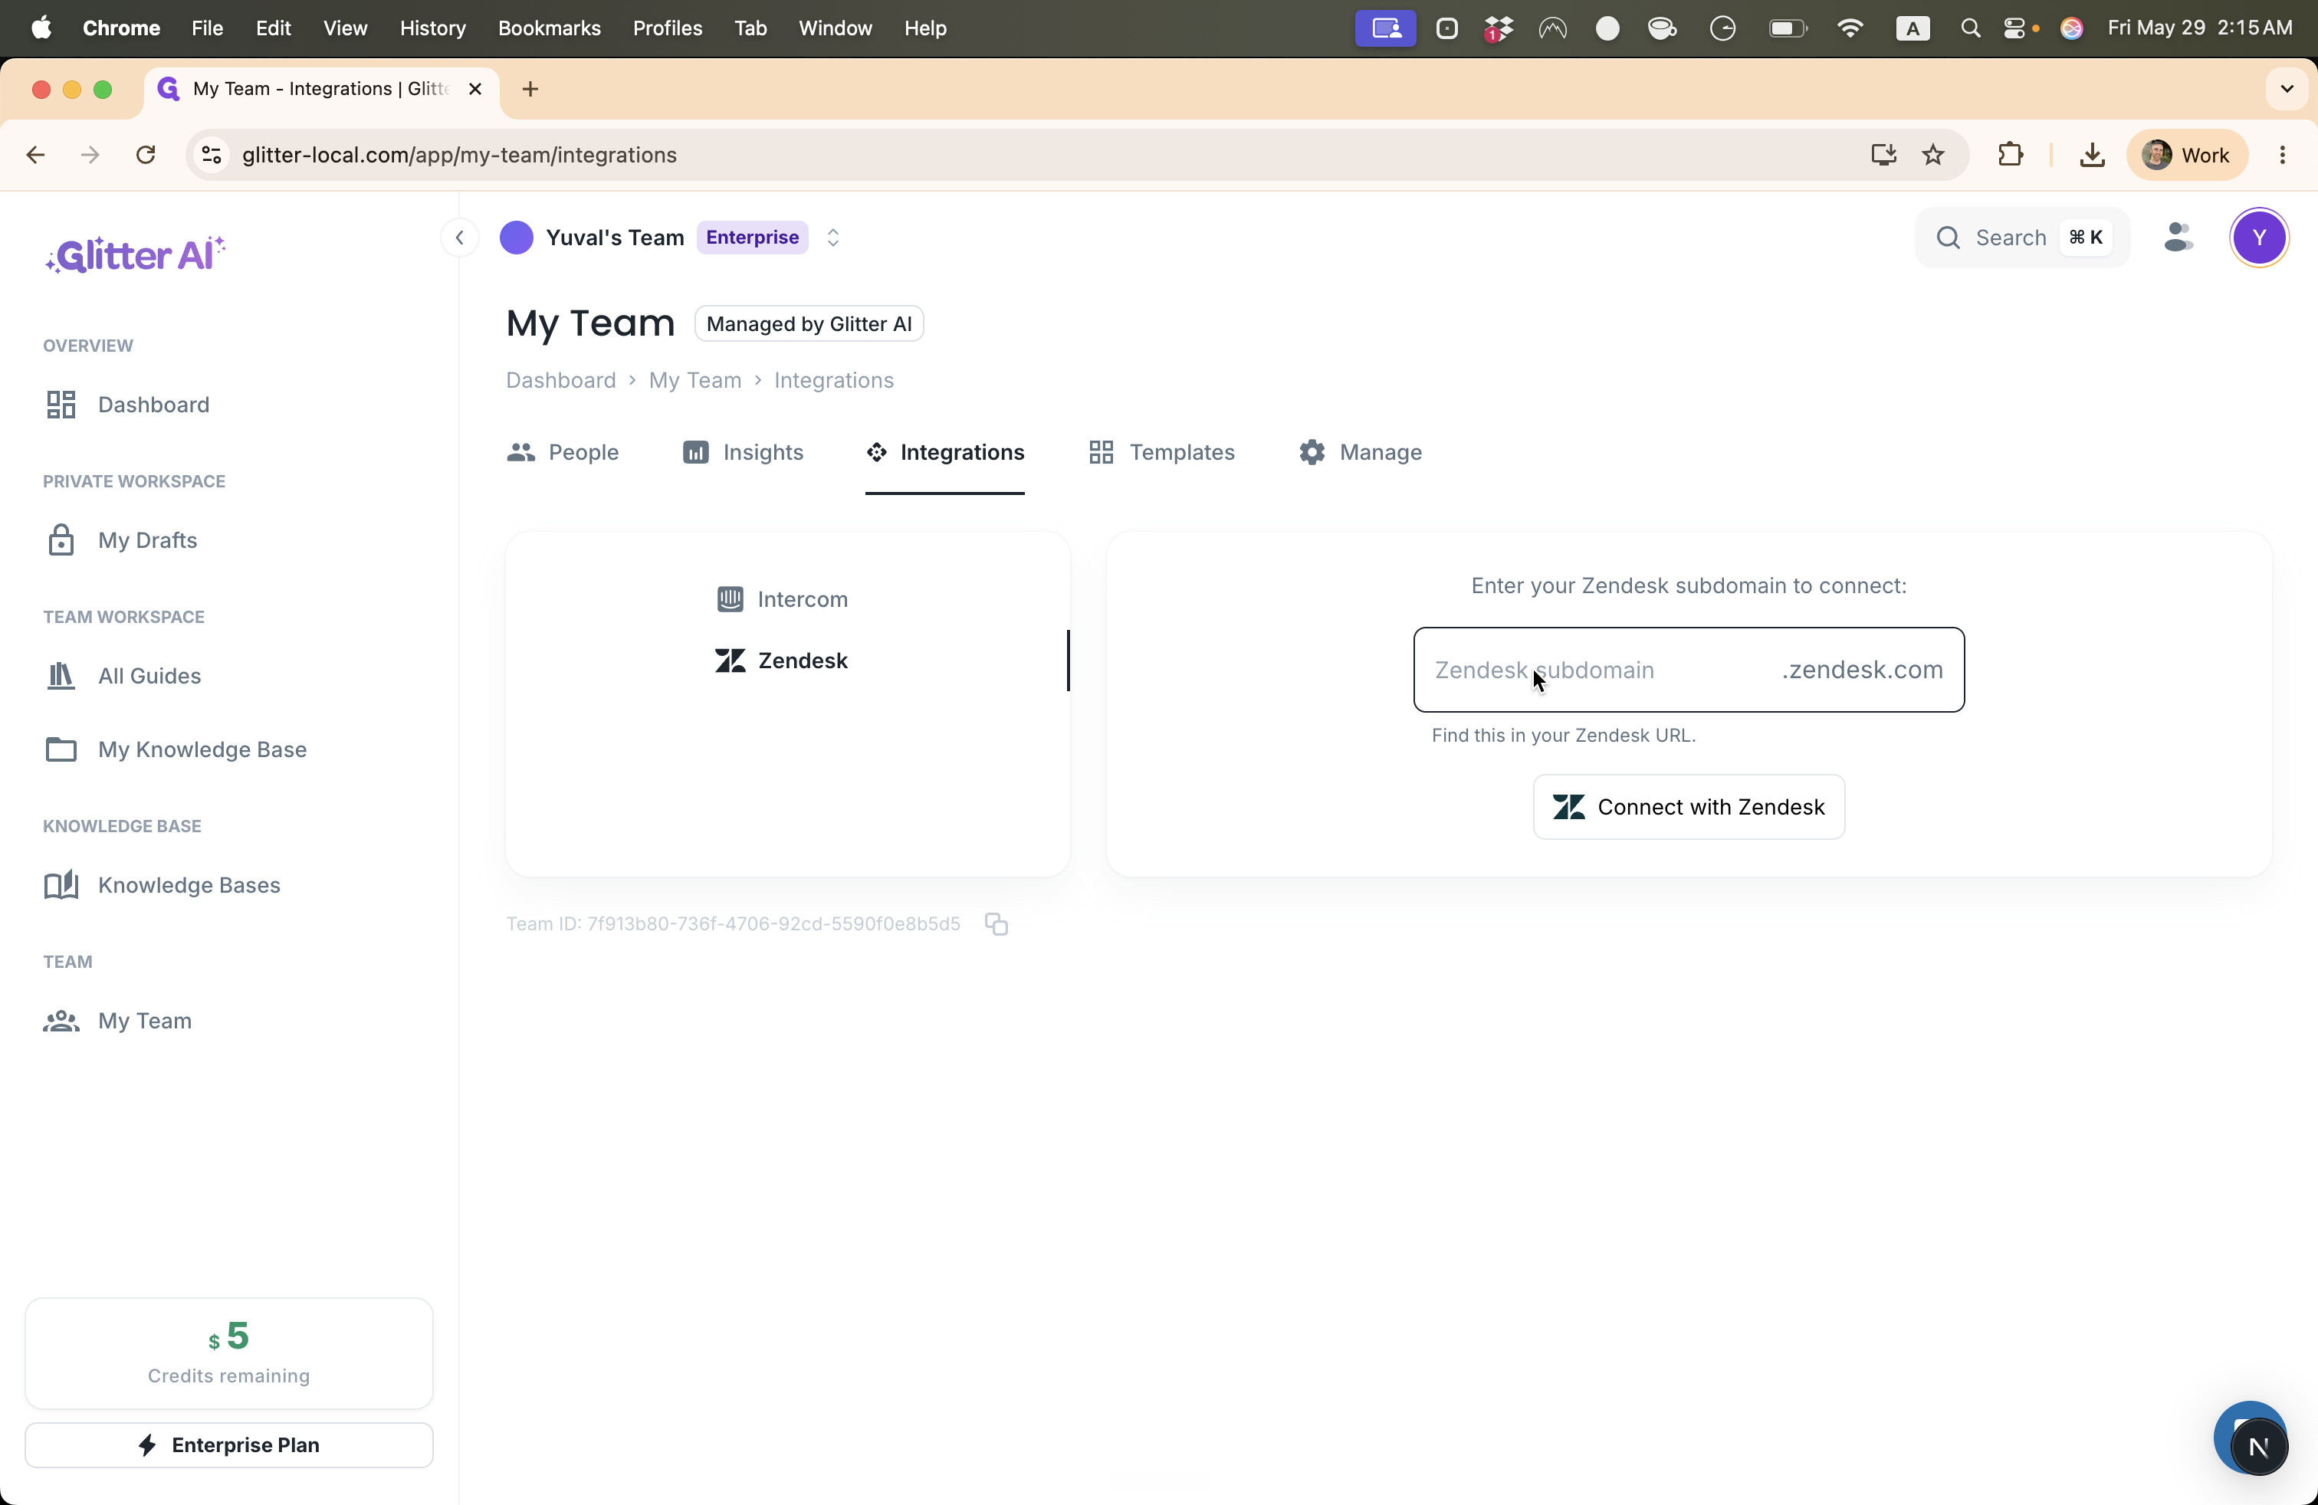The height and width of the screenshot is (1505, 2318).
Task: Expand the tab search dropdown arrow
Action: 2287,90
